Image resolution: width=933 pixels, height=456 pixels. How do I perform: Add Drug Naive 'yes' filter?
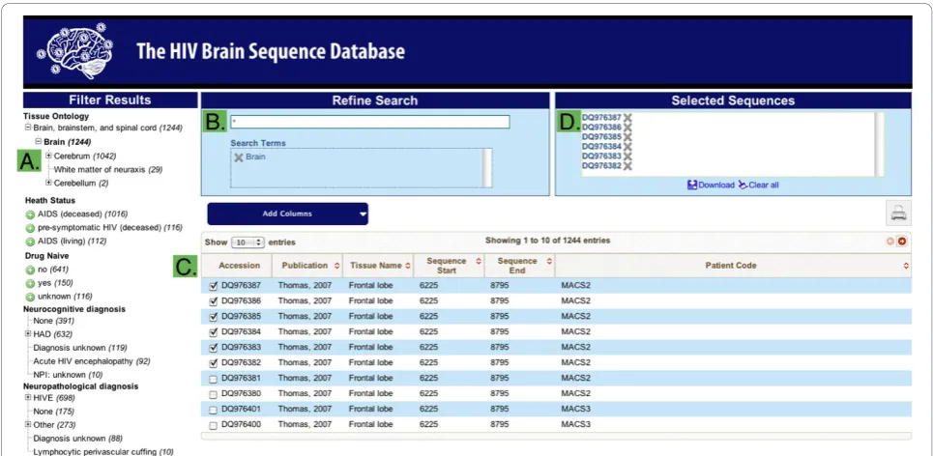tap(30, 283)
